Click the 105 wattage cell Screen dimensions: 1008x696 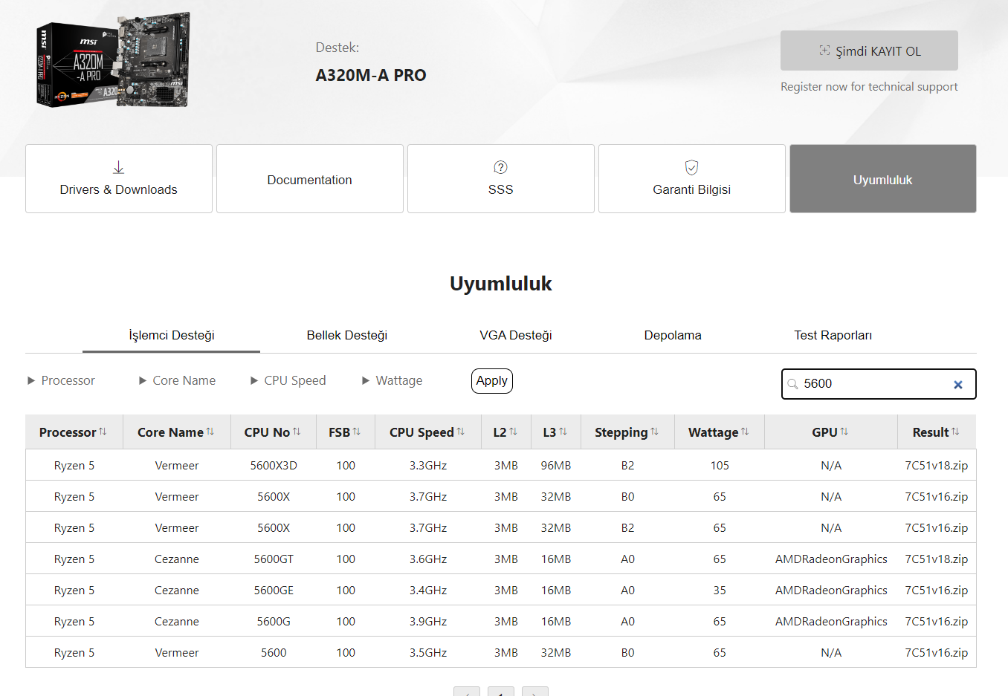(x=720, y=466)
